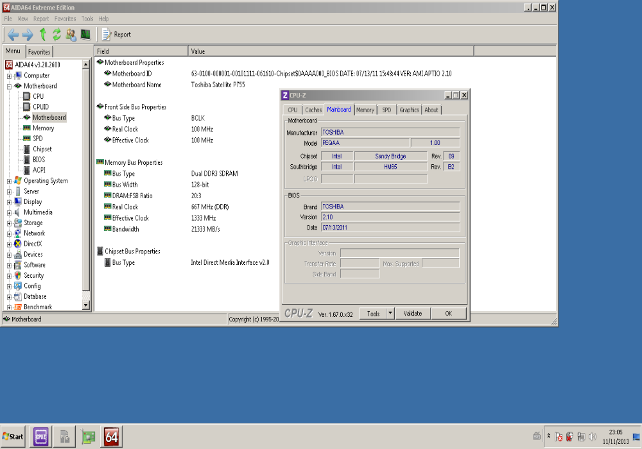Image resolution: width=642 pixels, height=449 pixels.
Task: Collapse the Motherboard tree node
Action: (9, 87)
